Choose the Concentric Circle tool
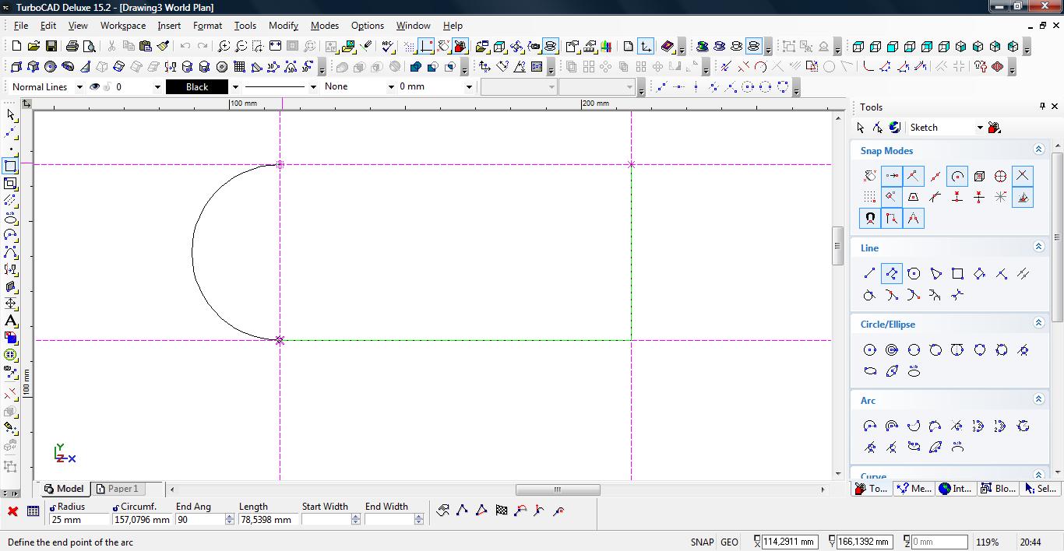Viewport: 1064px width, 551px height. point(892,350)
